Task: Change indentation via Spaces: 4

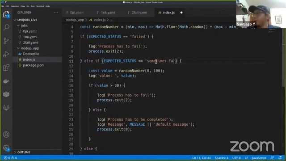Action: [x=222, y=158]
